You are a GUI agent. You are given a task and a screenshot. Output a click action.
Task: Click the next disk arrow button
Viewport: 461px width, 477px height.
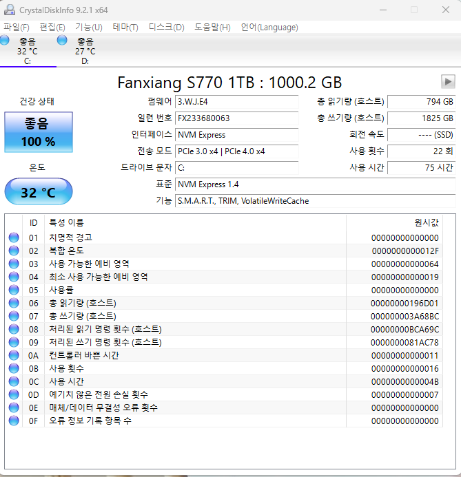pyautogui.click(x=448, y=81)
